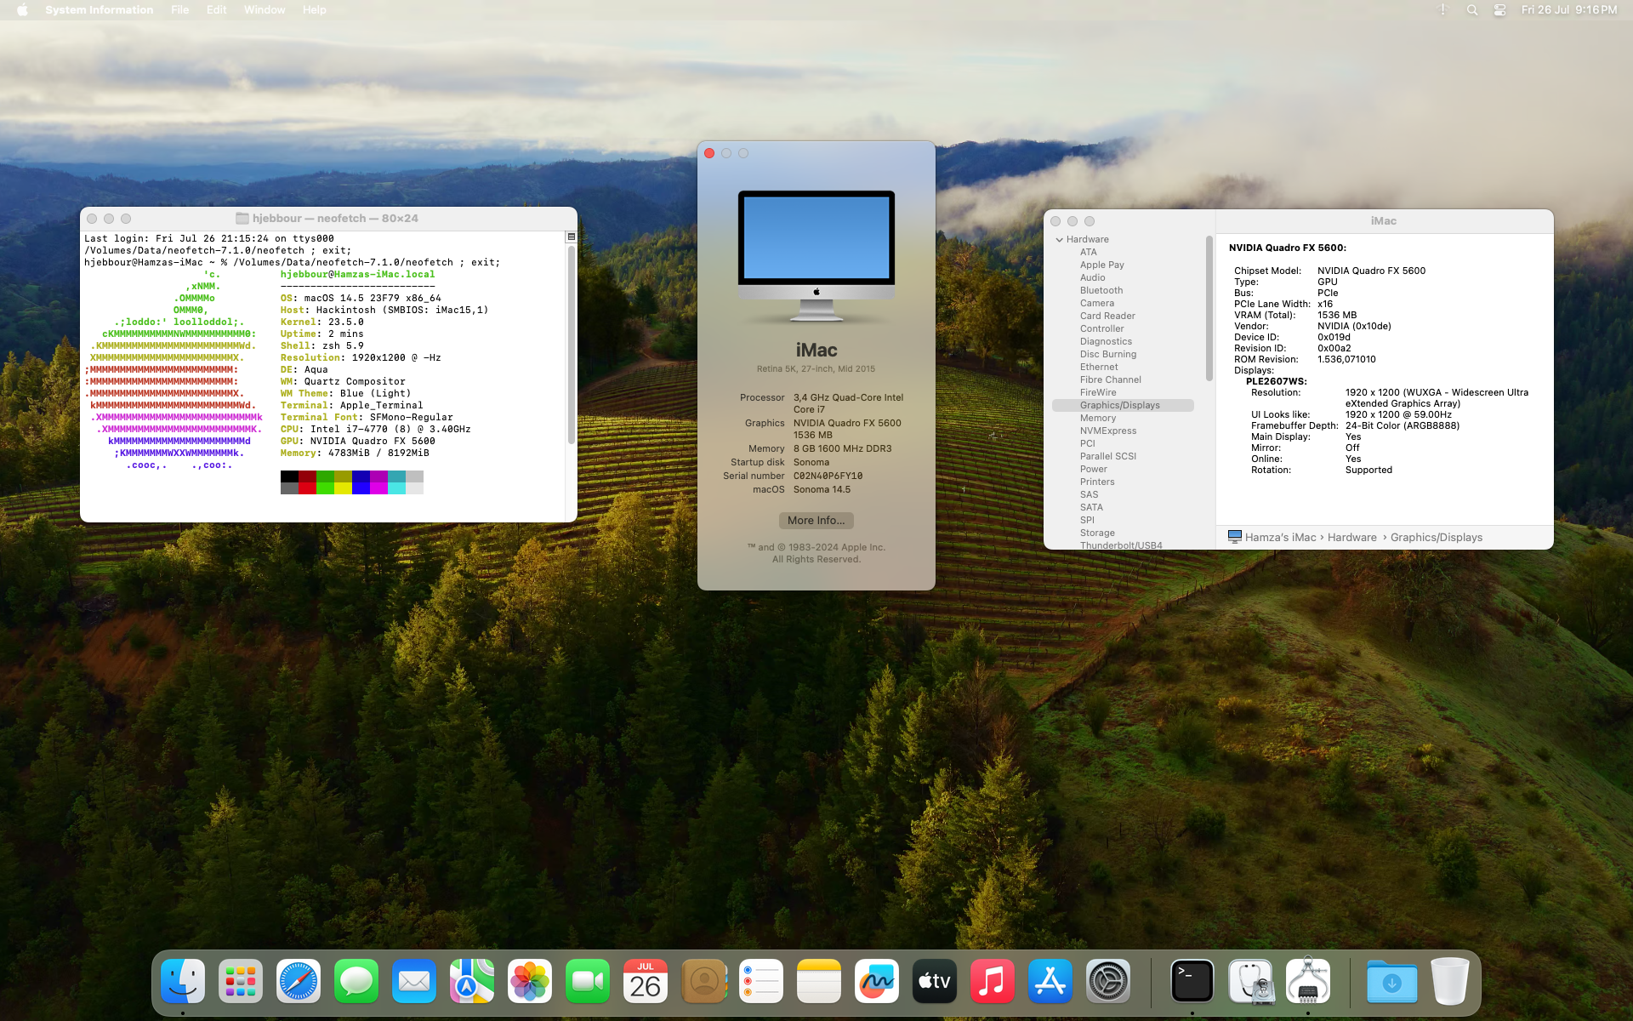Select Memory in hardware sidebar
This screenshot has height=1021, width=1633.
[1098, 419]
